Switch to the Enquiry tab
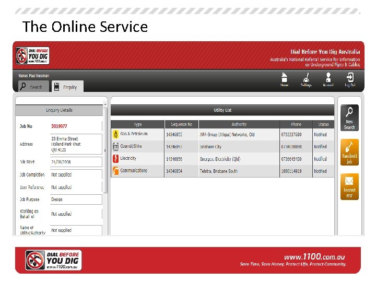 pos(67,86)
